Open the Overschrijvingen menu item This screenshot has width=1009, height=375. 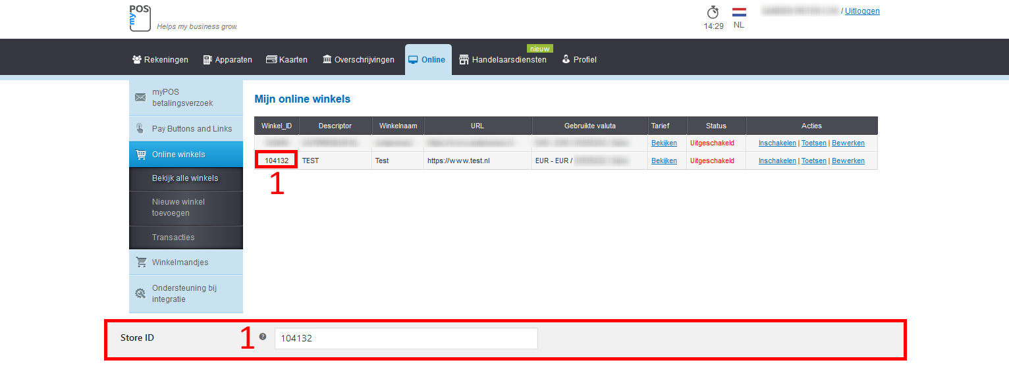358,60
